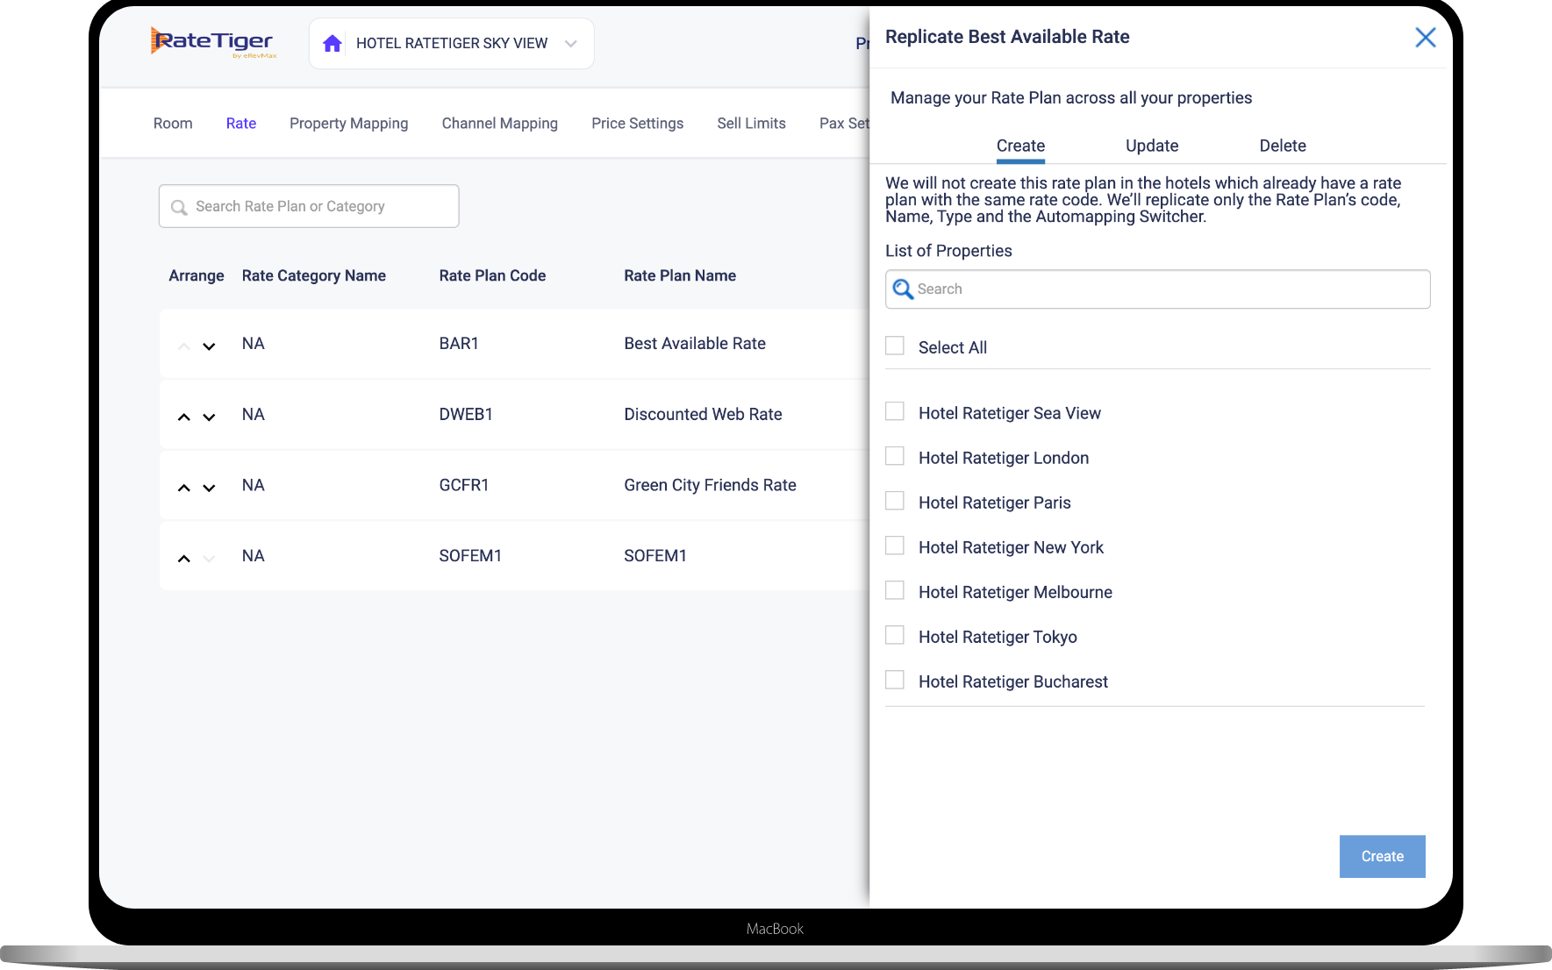Move DWEB1 rate plan down
The height and width of the screenshot is (970, 1552).
[x=209, y=417]
